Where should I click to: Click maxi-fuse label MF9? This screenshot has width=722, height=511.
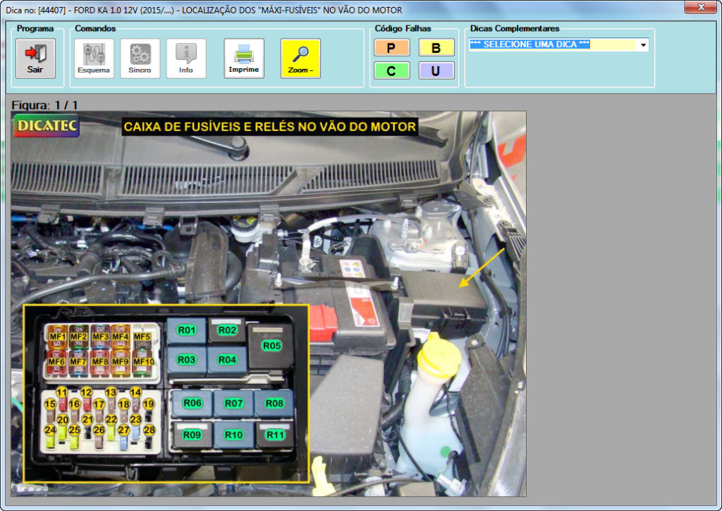[121, 362]
